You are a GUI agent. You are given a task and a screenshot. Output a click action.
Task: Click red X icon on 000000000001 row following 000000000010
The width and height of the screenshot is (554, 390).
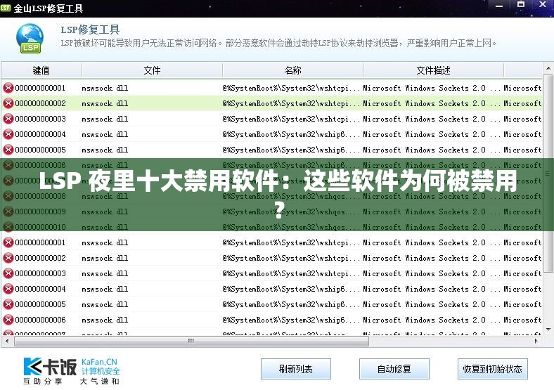tap(8, 242)
